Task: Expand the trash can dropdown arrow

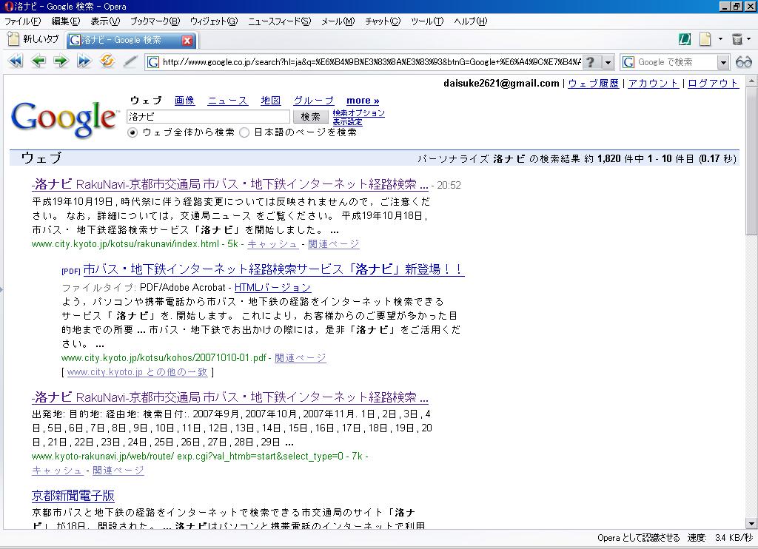Action: coord(749,39)
